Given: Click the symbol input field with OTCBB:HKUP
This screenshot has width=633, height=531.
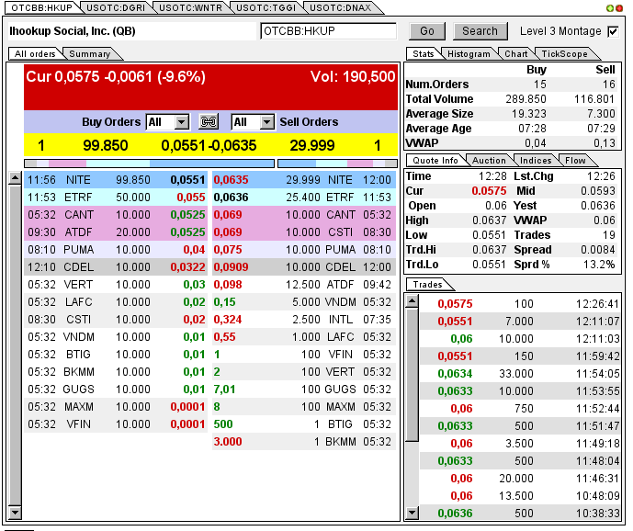Looking at the screenshot, I should click(x=328, y=31).
